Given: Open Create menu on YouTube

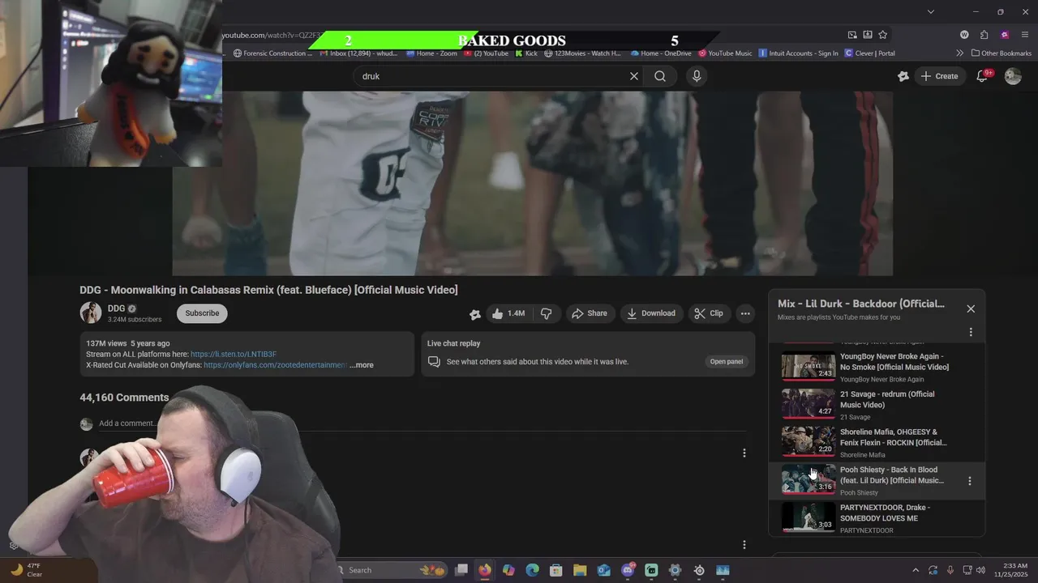Looking at the screenshot, I should (x=939, y=76).
